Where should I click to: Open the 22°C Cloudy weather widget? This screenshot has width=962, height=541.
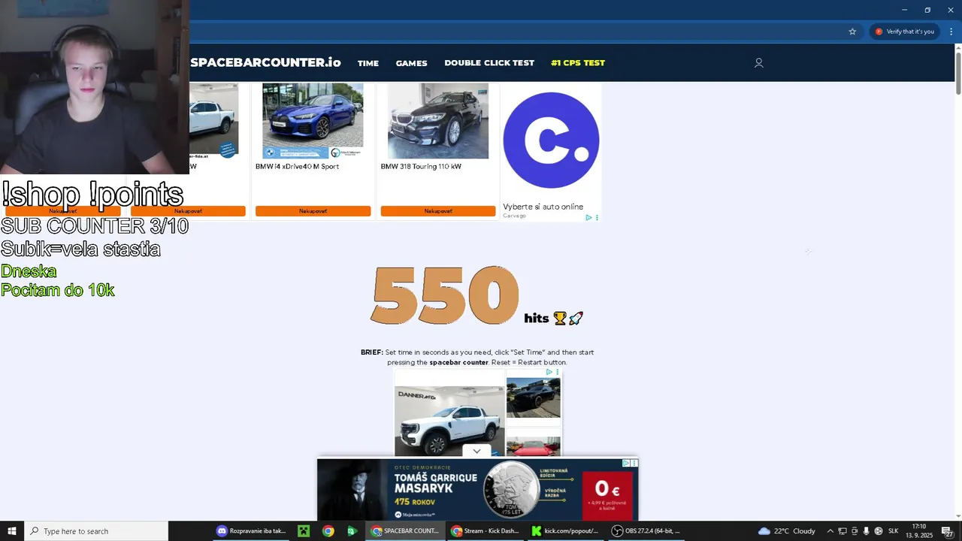pos(787,531)
